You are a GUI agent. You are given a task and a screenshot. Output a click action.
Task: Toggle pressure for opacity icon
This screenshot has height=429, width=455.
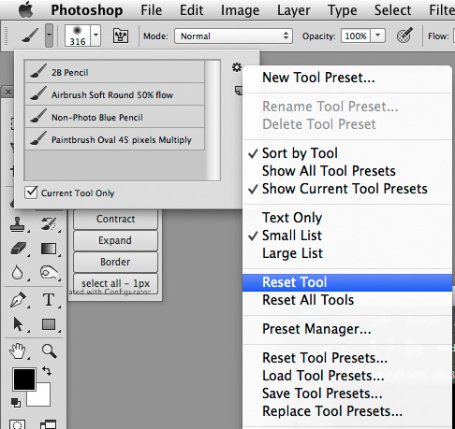click(404, 36)
